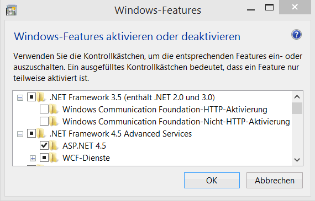Click the scrollbar down arrow in feature list
The height and width of the screenshot is (201, 315).
(x=297, y=160)
